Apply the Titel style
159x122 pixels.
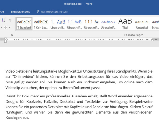[x=125, y=24]
